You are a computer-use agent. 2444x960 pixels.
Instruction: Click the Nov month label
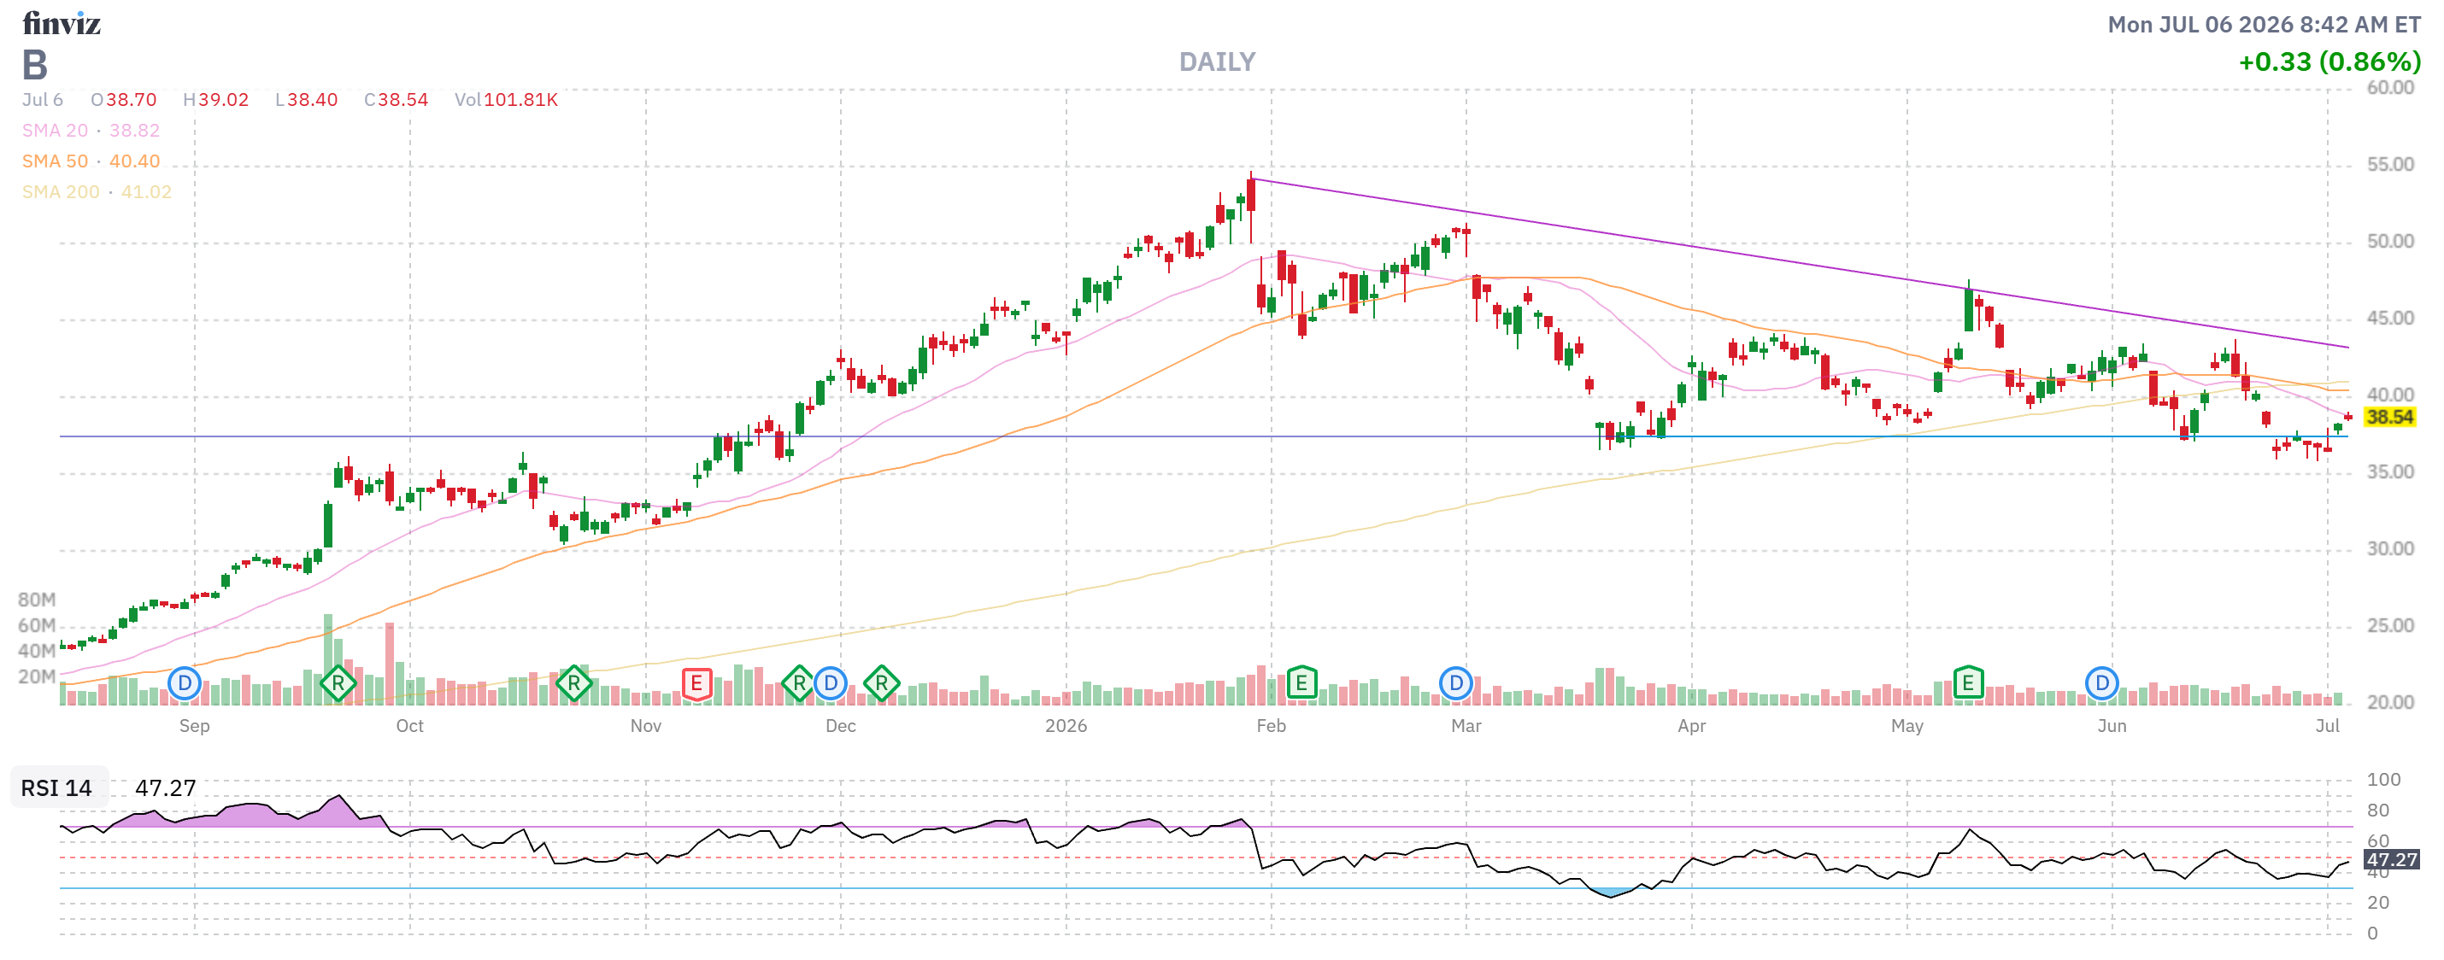pos(646,727)
